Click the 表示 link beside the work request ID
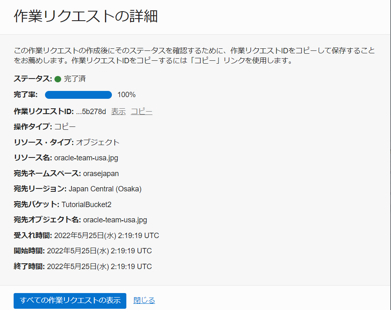The image size is (391, 310). click(118, 112)
